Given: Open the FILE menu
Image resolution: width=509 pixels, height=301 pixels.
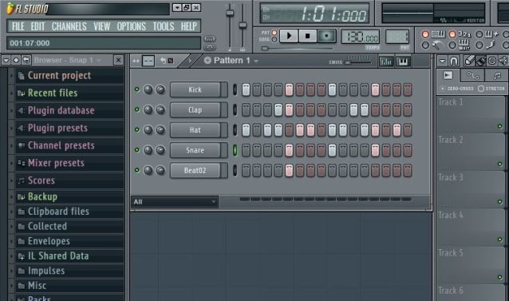Looking at the screenshot, I should coord(18,26).
